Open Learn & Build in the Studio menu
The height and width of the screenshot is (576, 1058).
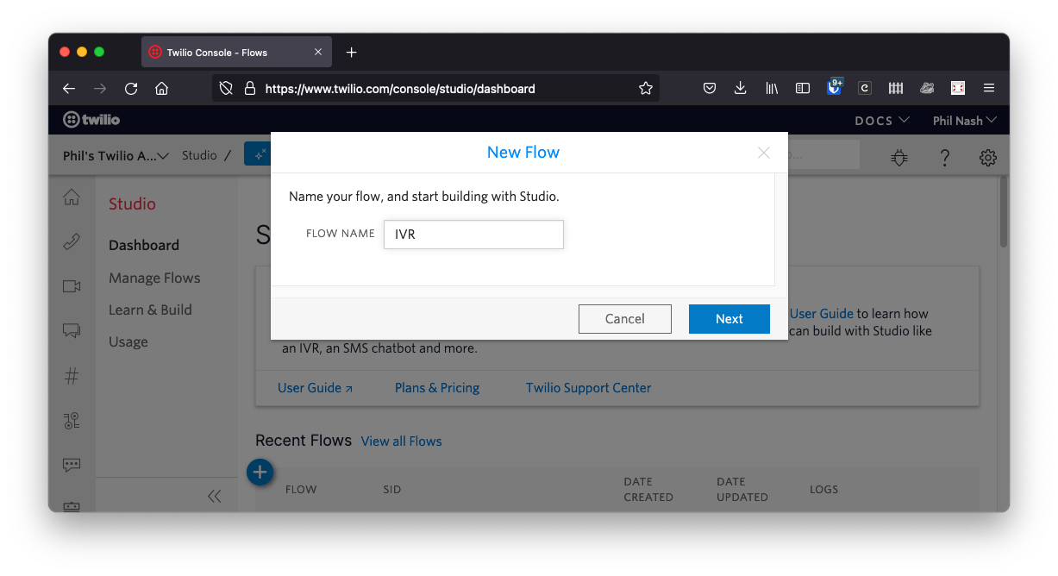click(x=150, y=310)
